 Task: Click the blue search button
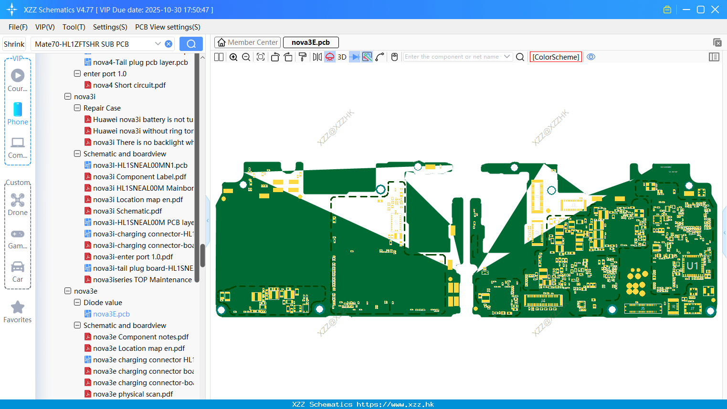click(191, 44)
